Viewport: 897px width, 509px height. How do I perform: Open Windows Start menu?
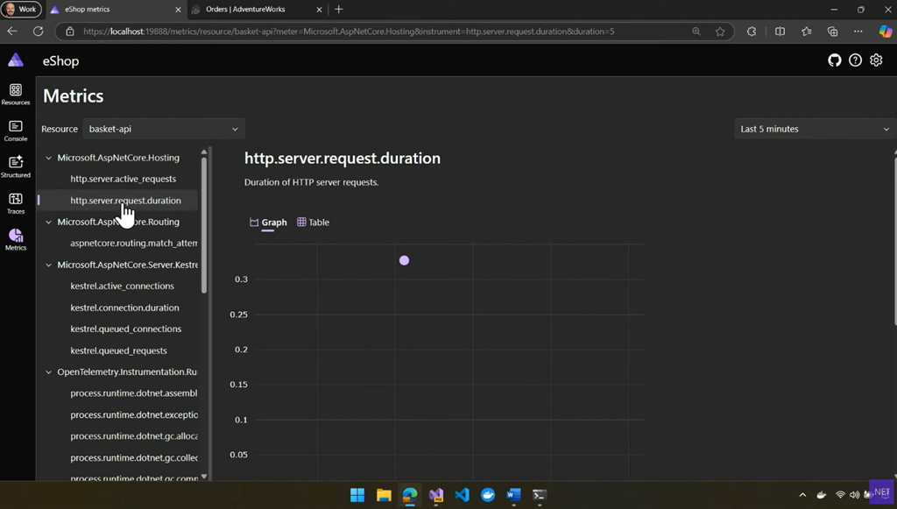(357, 495)
